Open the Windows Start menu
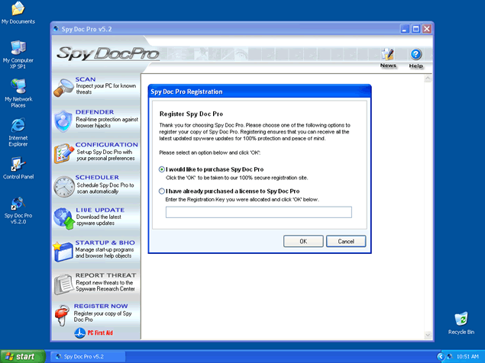 pos(21,356)
